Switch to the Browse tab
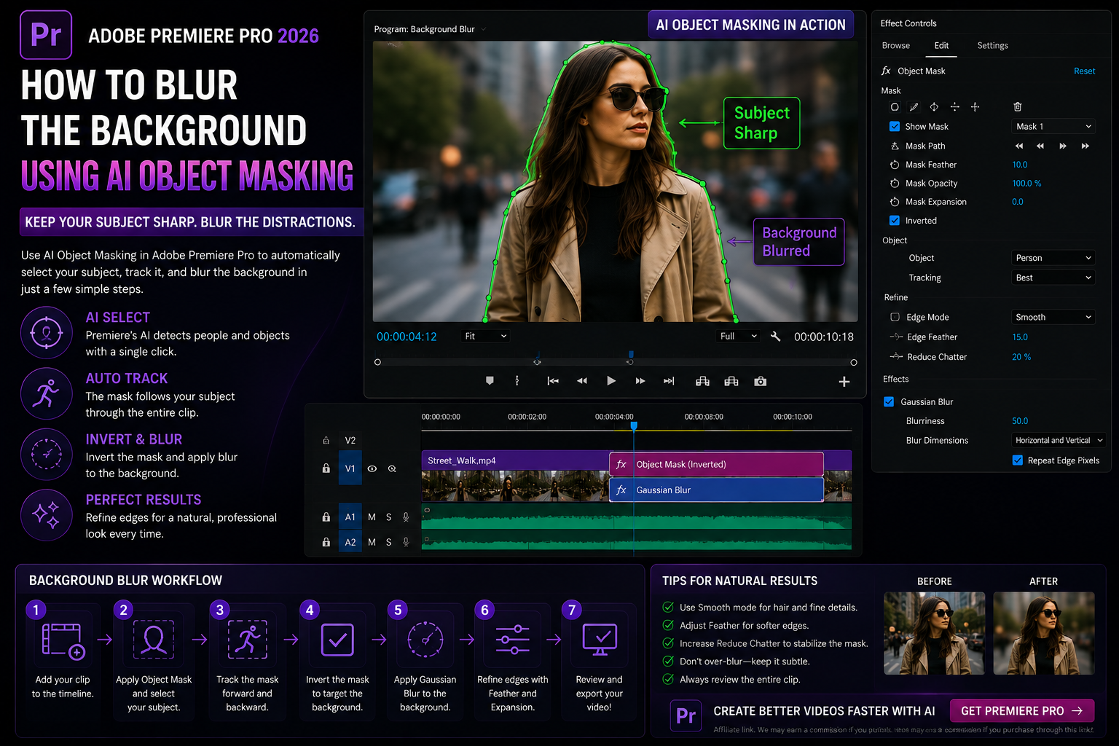 (x=896, y=45)
